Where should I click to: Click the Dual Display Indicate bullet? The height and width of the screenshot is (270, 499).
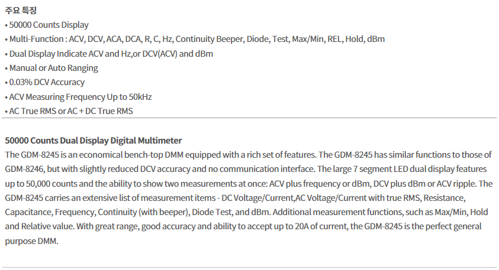(x=109, y=54)
